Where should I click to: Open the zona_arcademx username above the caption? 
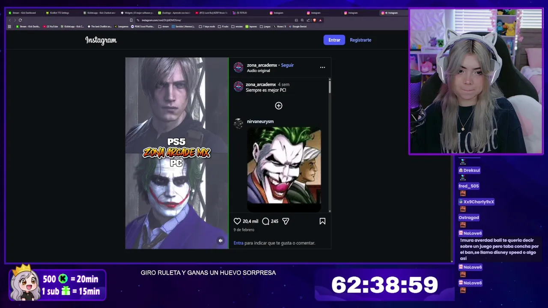pyautogui.click(x=261, y=85)
